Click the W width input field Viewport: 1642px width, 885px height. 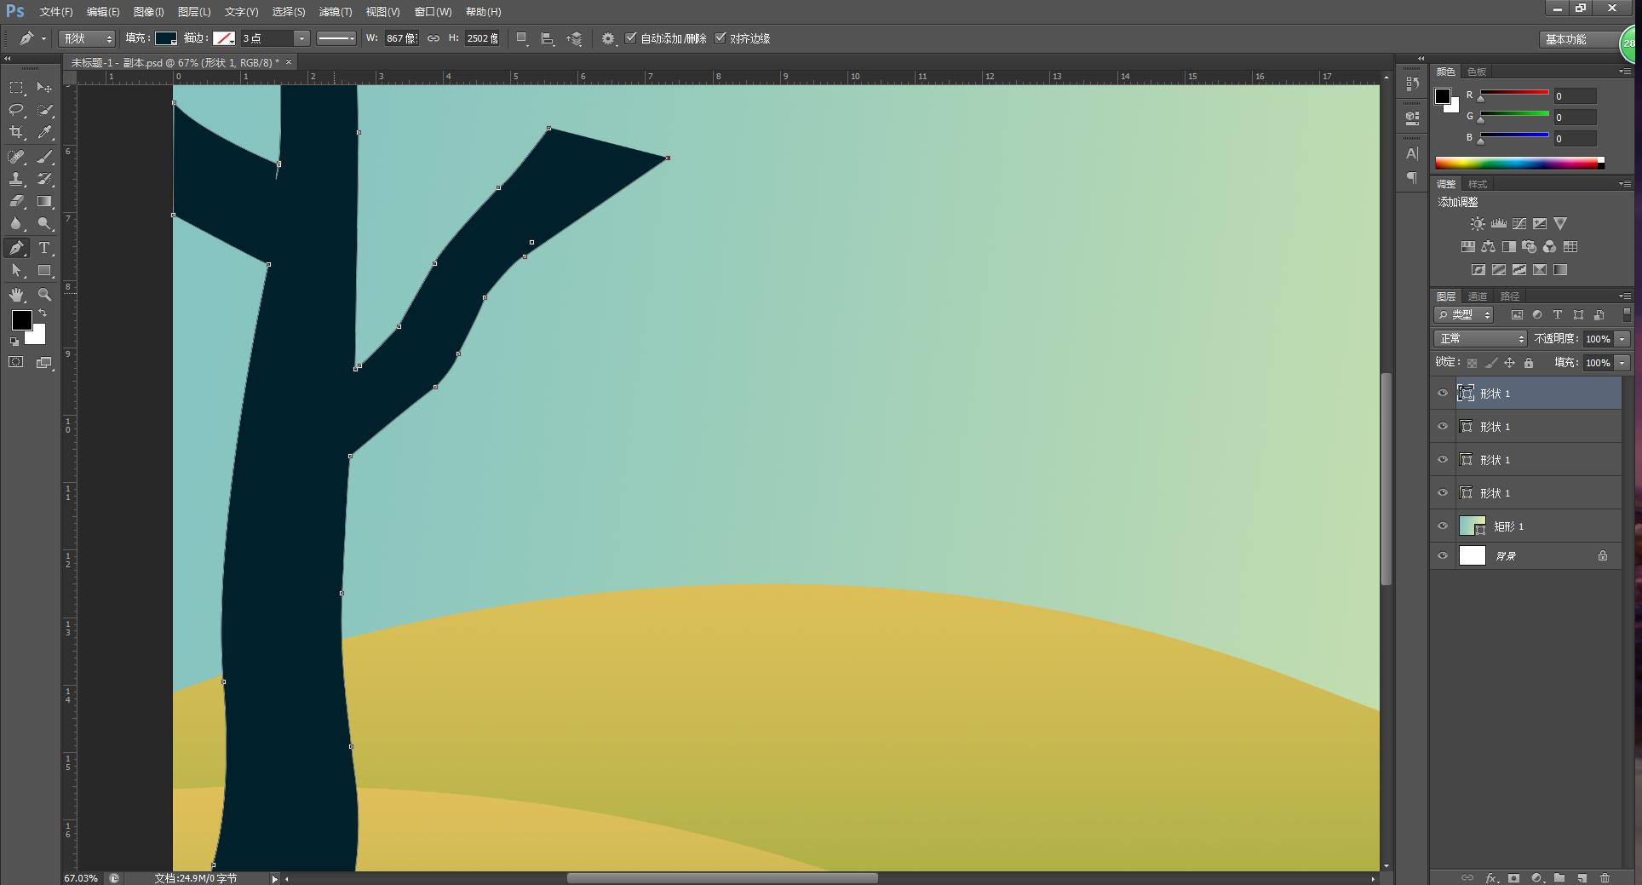click(401, 38)
